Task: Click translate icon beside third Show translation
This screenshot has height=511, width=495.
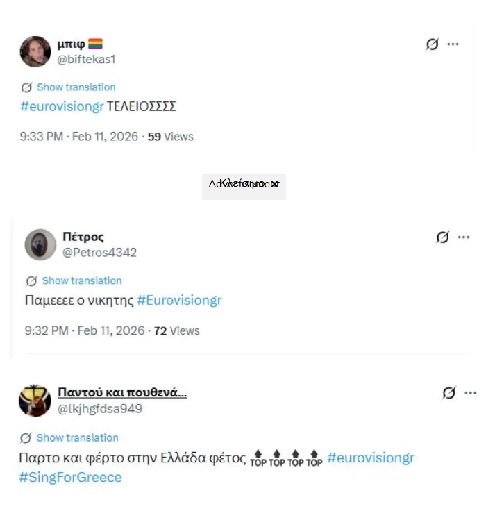Action: coord(26,438)
